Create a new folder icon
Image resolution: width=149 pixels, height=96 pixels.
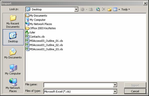click(x=109, y=9)
